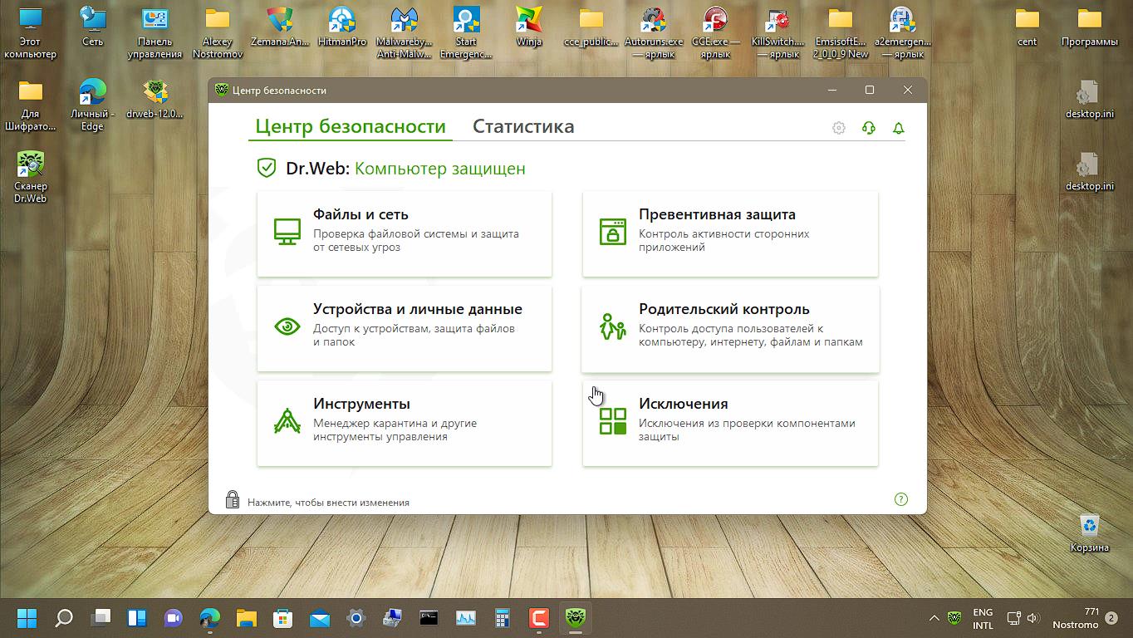Click the padlock icon to unlock changes

pyautogui.click(x=233, y=499)
